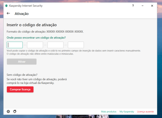Focus the first activation code field
Viewport: 162px width, 118px height.
pyautogui.click(x=15, y=45)
